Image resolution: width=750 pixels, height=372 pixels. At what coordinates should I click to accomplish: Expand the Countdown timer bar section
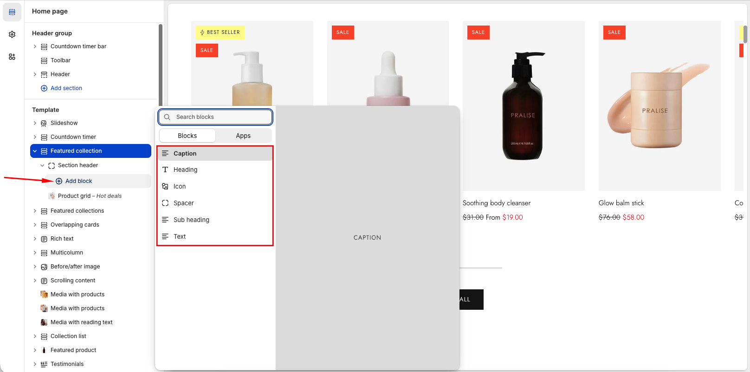pos(35,46)
